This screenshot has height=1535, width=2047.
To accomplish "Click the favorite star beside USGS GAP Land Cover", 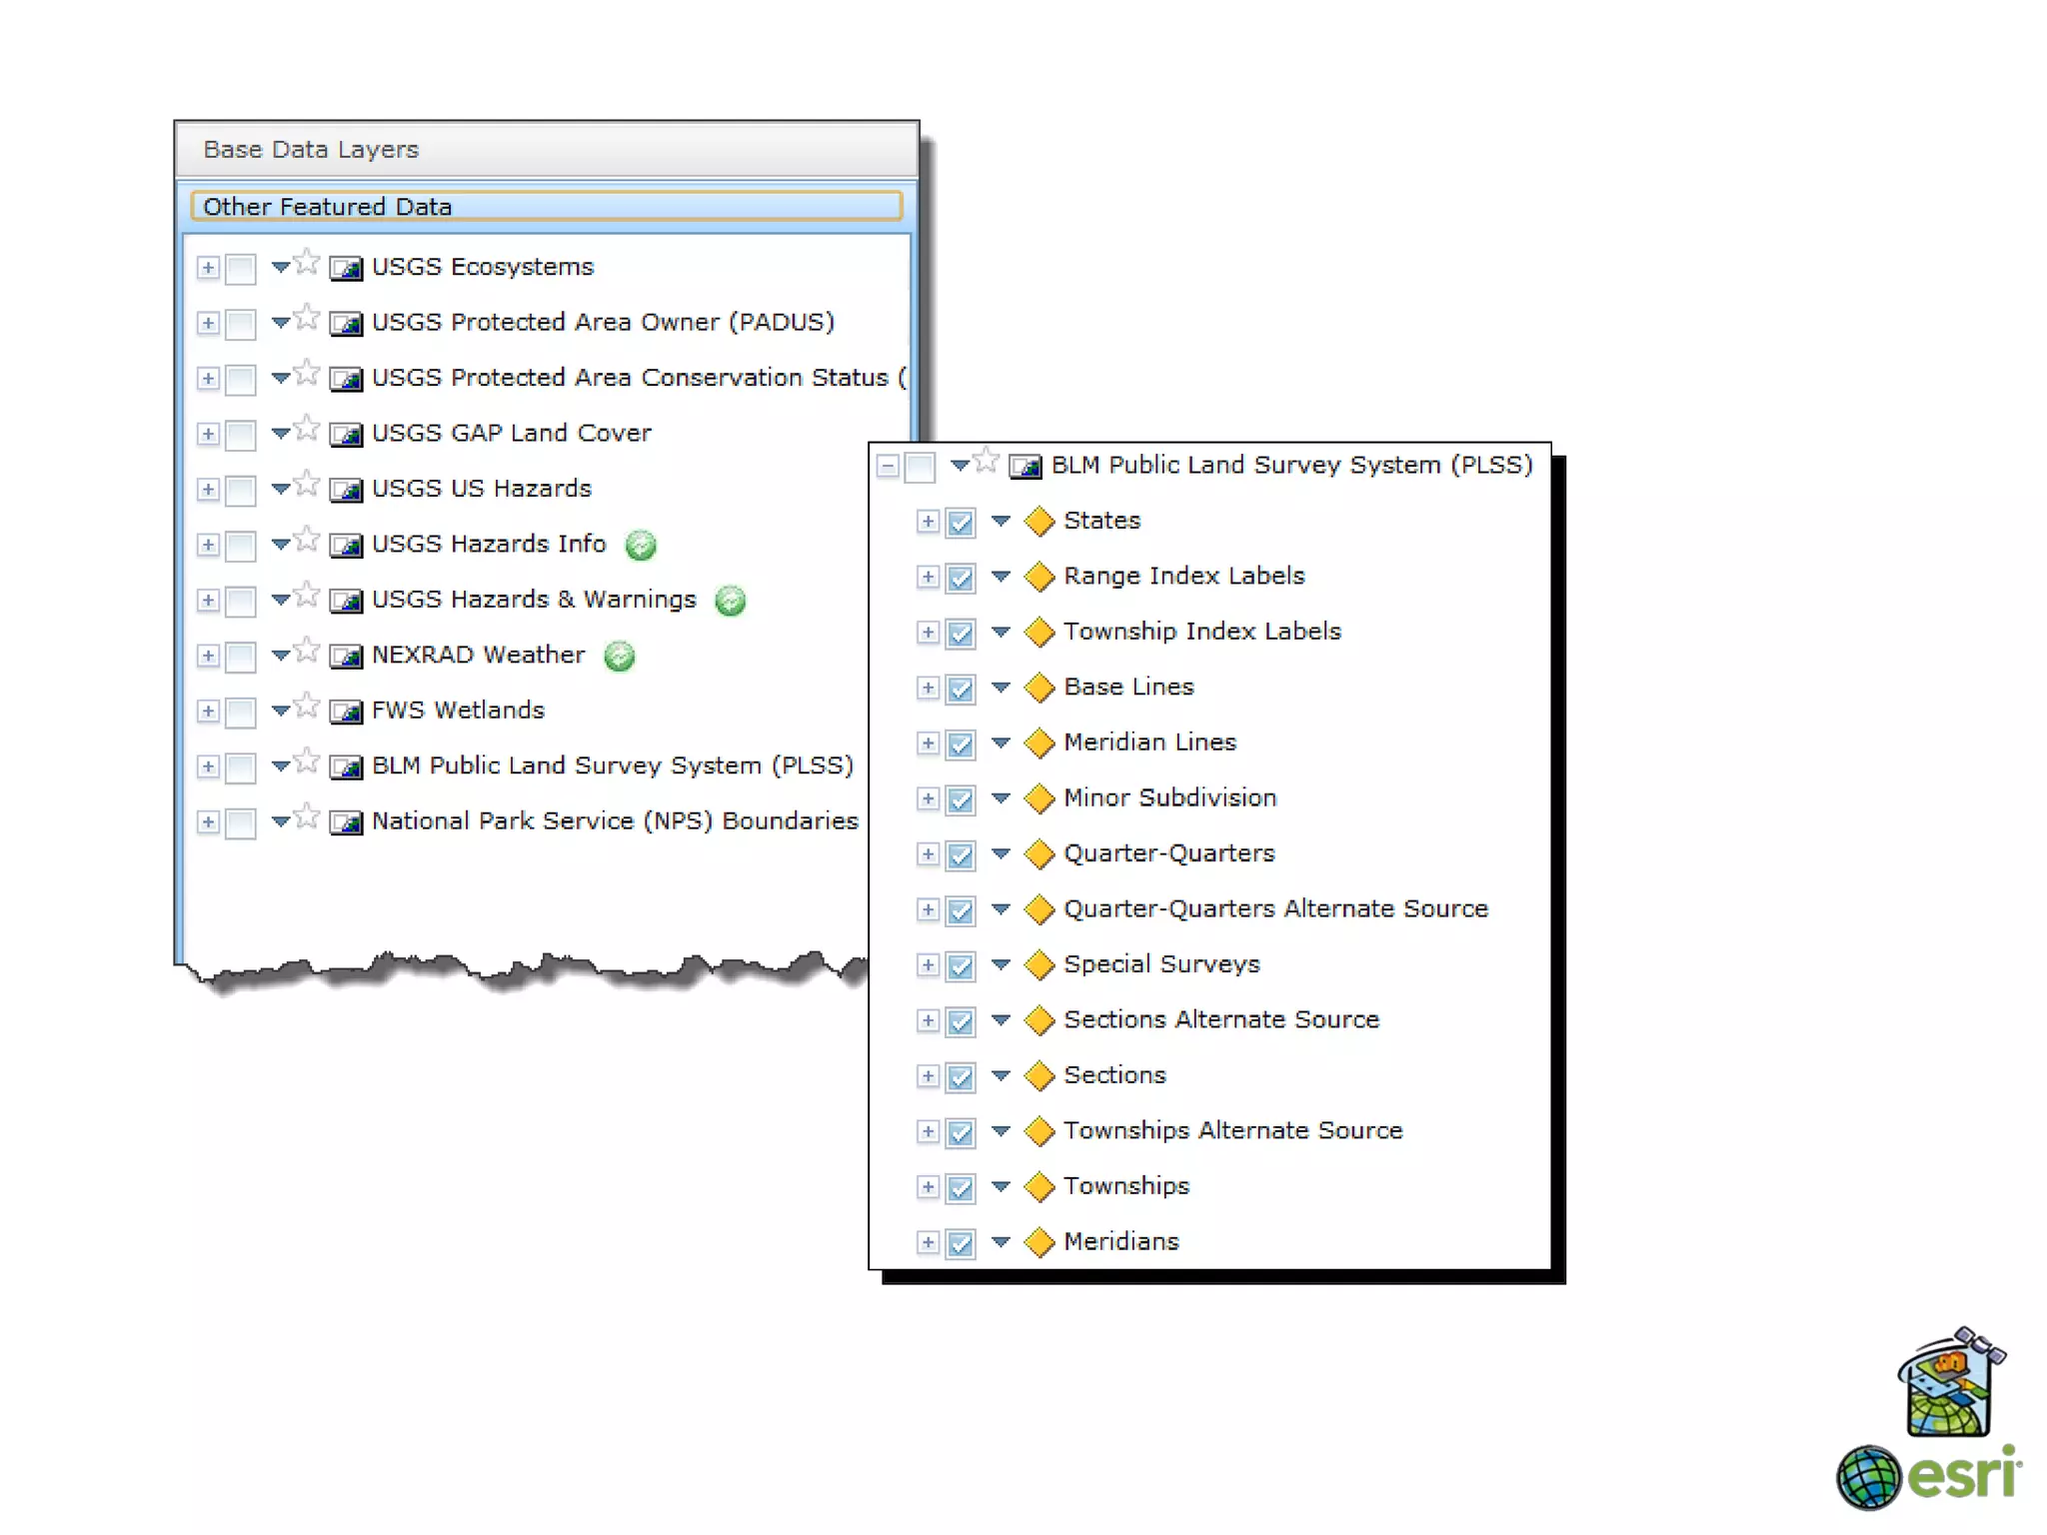I will click(x=308, y=429).
